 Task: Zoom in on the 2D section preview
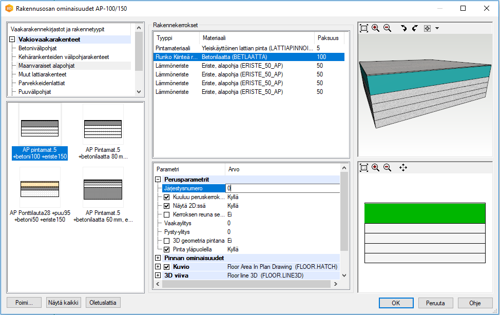(x=376, y=168)
